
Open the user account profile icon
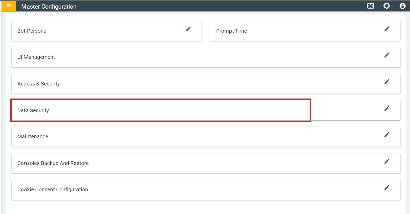point(403,6)
